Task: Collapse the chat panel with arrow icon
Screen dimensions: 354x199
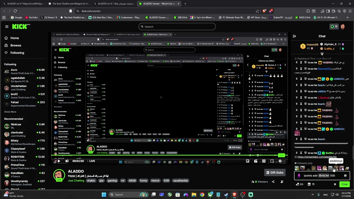Action: pyautogui.click(x=294, y=36)
